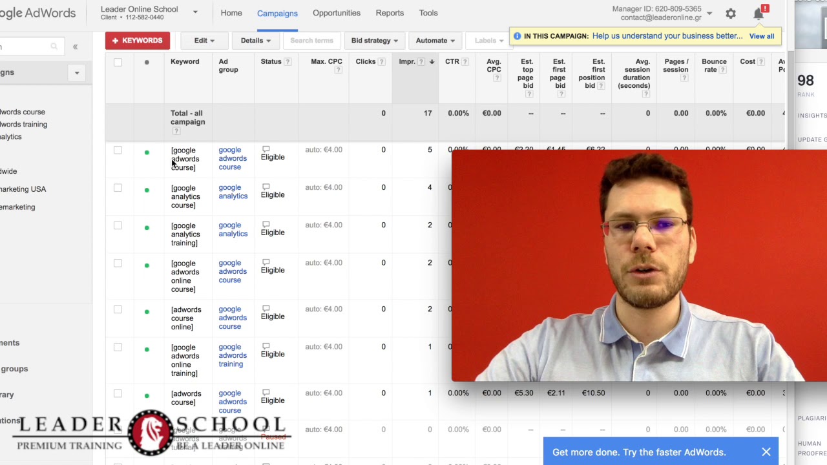Click the speech bubble beside the first Eligible status
The width and height of the screenshot is (827, 465).
(265, 149)
